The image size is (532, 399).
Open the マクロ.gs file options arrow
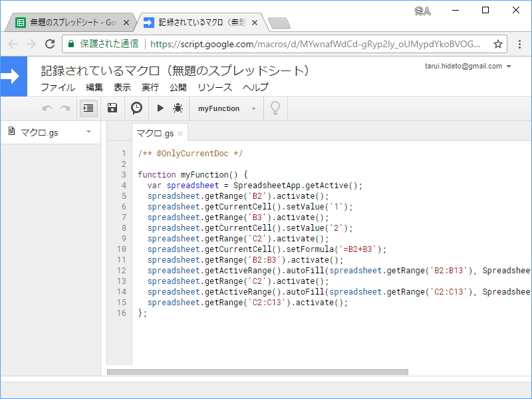[x=88, y=132]
